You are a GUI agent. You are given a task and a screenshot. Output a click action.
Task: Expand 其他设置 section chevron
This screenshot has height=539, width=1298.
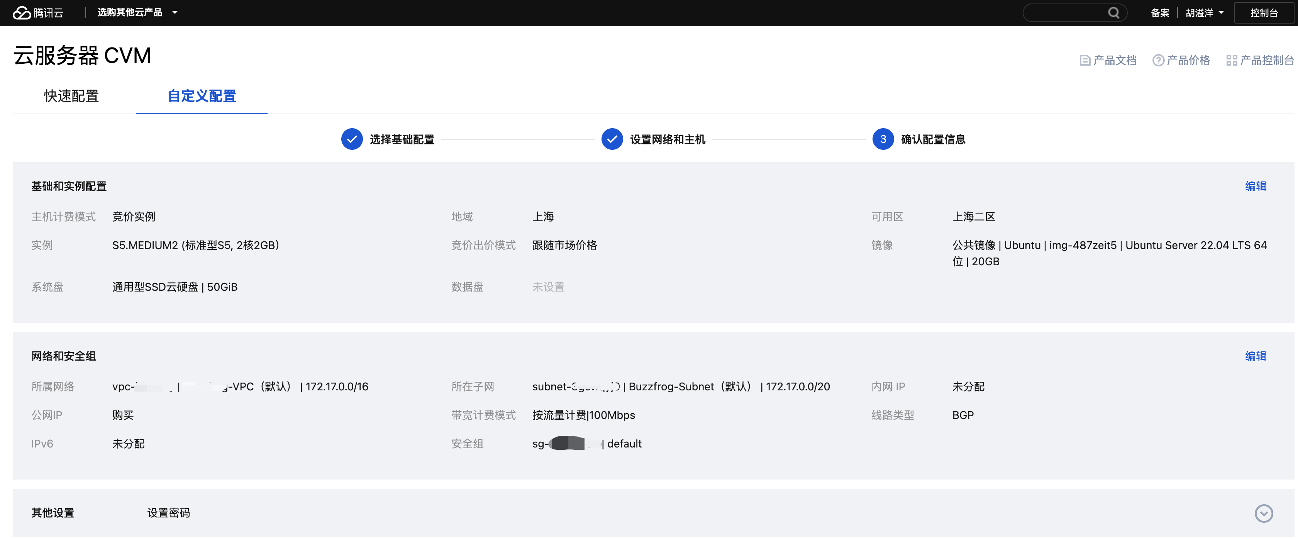pos(1263,513)
